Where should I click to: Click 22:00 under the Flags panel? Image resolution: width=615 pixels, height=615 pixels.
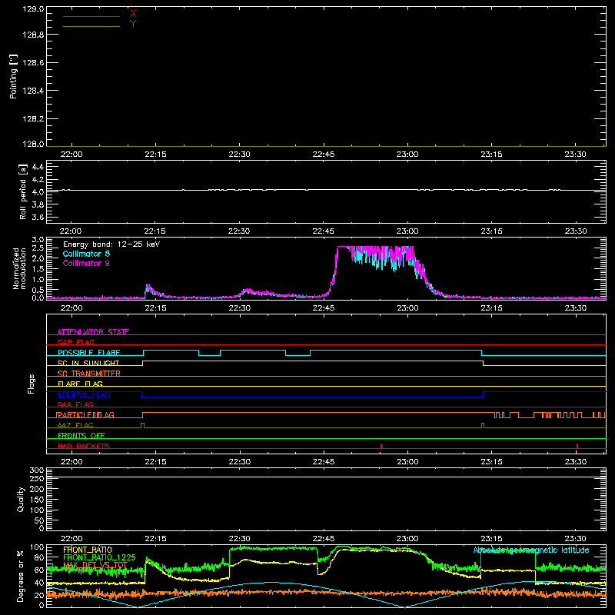pos(71,462)
